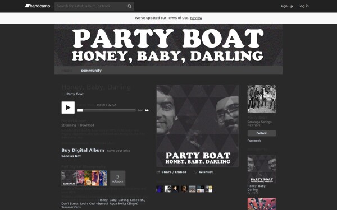337x210 pixels.
Task: Focus the artist, album, or track search field
Action: pos(94,6)
